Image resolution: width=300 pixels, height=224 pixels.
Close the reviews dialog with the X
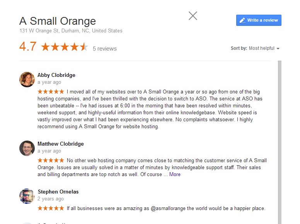click(193, 16)
